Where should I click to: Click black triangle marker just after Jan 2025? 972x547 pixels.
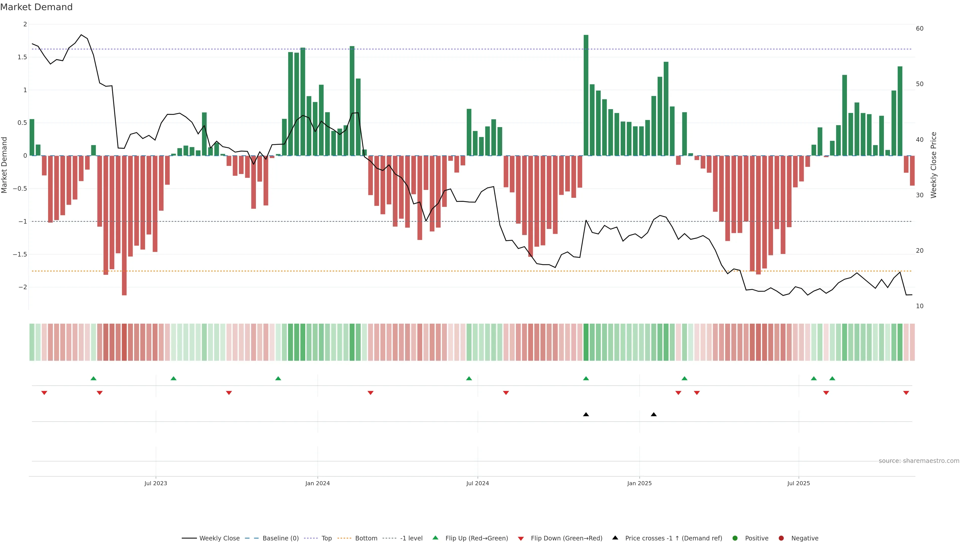pos(654,415)
